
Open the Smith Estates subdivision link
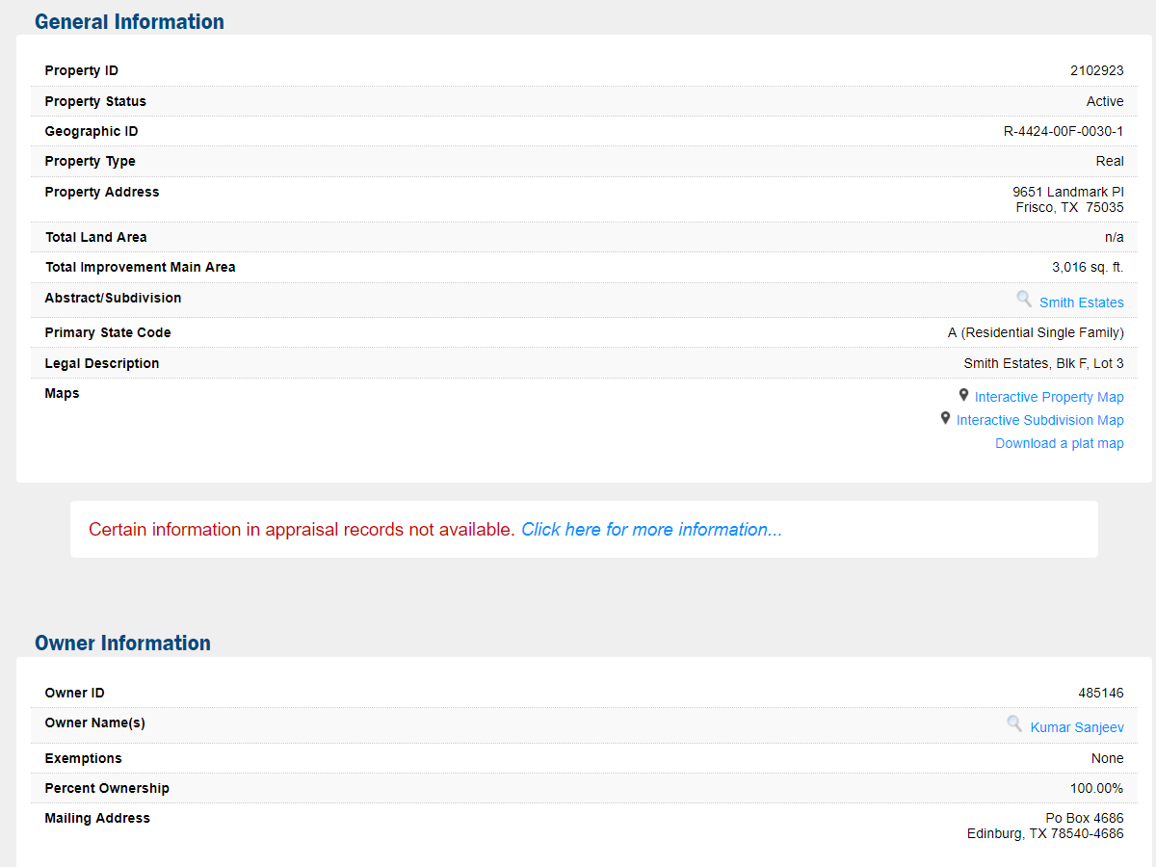pyautogui.click(x=1081, y=302)
